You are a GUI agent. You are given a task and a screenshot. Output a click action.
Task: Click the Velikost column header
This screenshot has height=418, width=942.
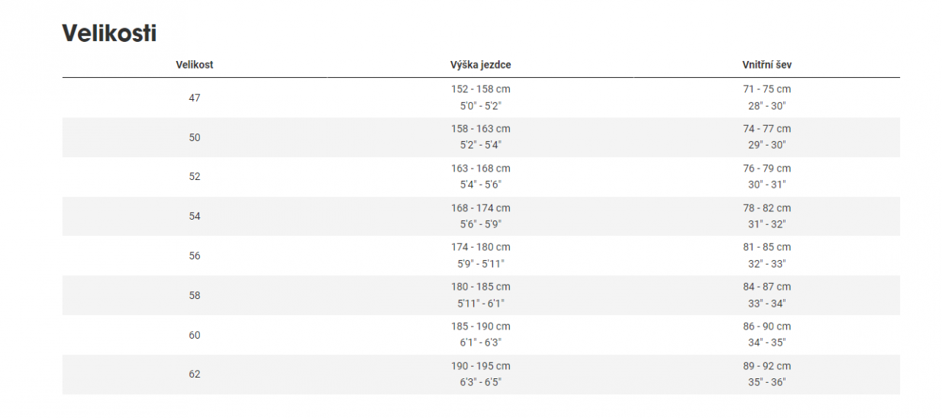pyautogui.click(x=195, y=65)
